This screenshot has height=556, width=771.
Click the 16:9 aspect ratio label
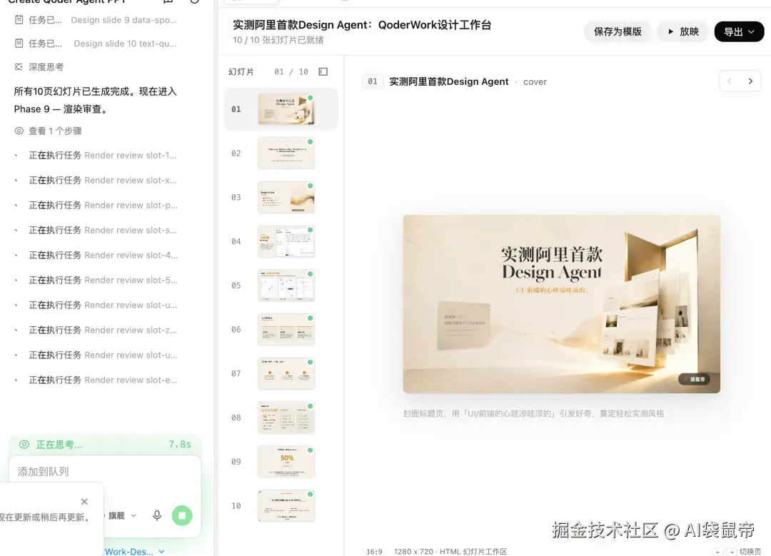[374, 552]
